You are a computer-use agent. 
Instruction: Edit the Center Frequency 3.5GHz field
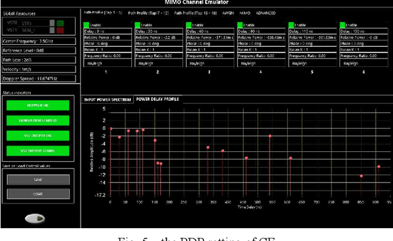[x=39, y=41]
